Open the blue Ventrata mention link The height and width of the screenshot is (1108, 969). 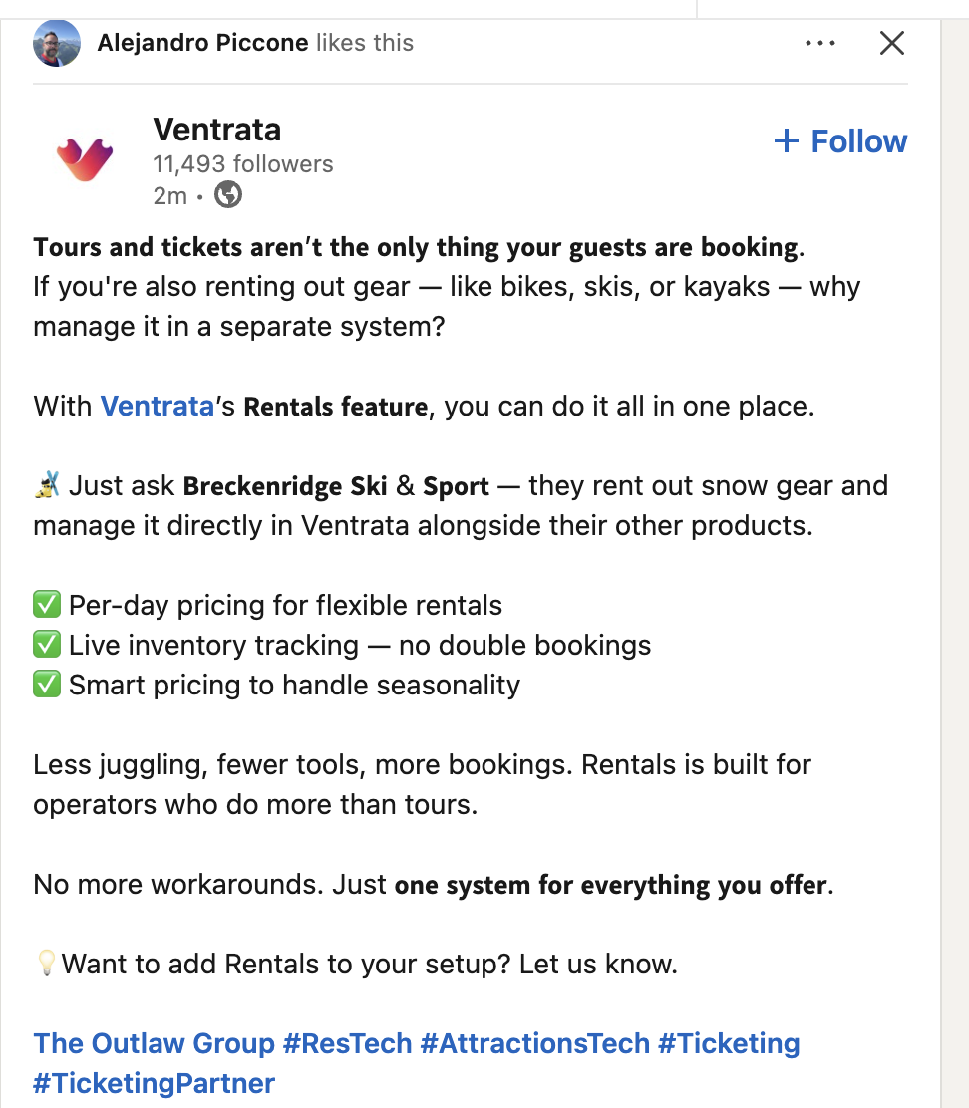pos(157,407)
